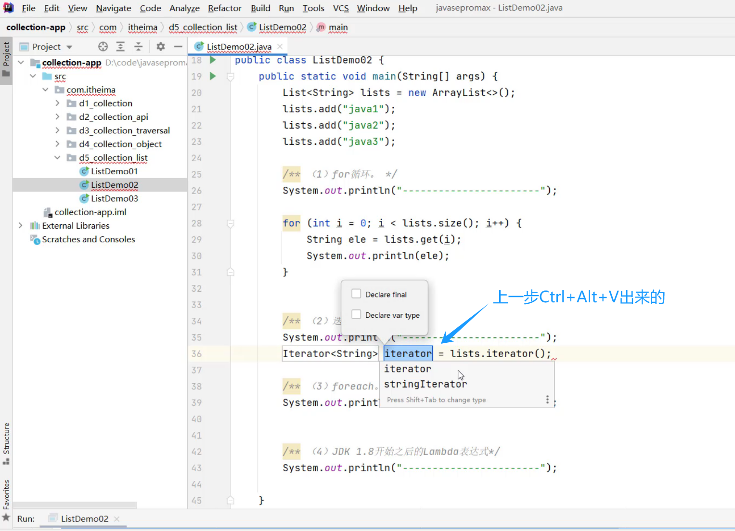The image size is (735, 531).
Task: Click line number 36 in the gutter
Action: (196, 354)
